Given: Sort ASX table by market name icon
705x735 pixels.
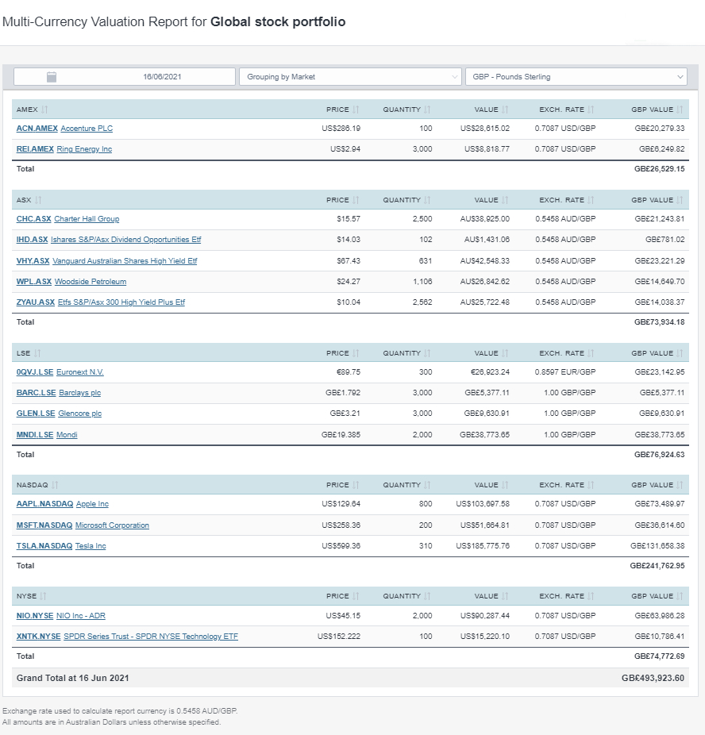Looking at the screenshot, I should click(38, 200).
